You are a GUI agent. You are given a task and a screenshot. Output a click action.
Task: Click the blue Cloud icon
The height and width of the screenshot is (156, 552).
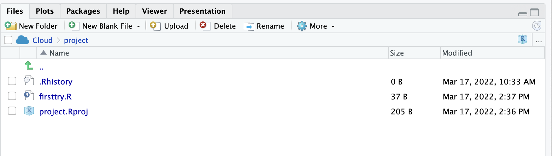(22, 40)
